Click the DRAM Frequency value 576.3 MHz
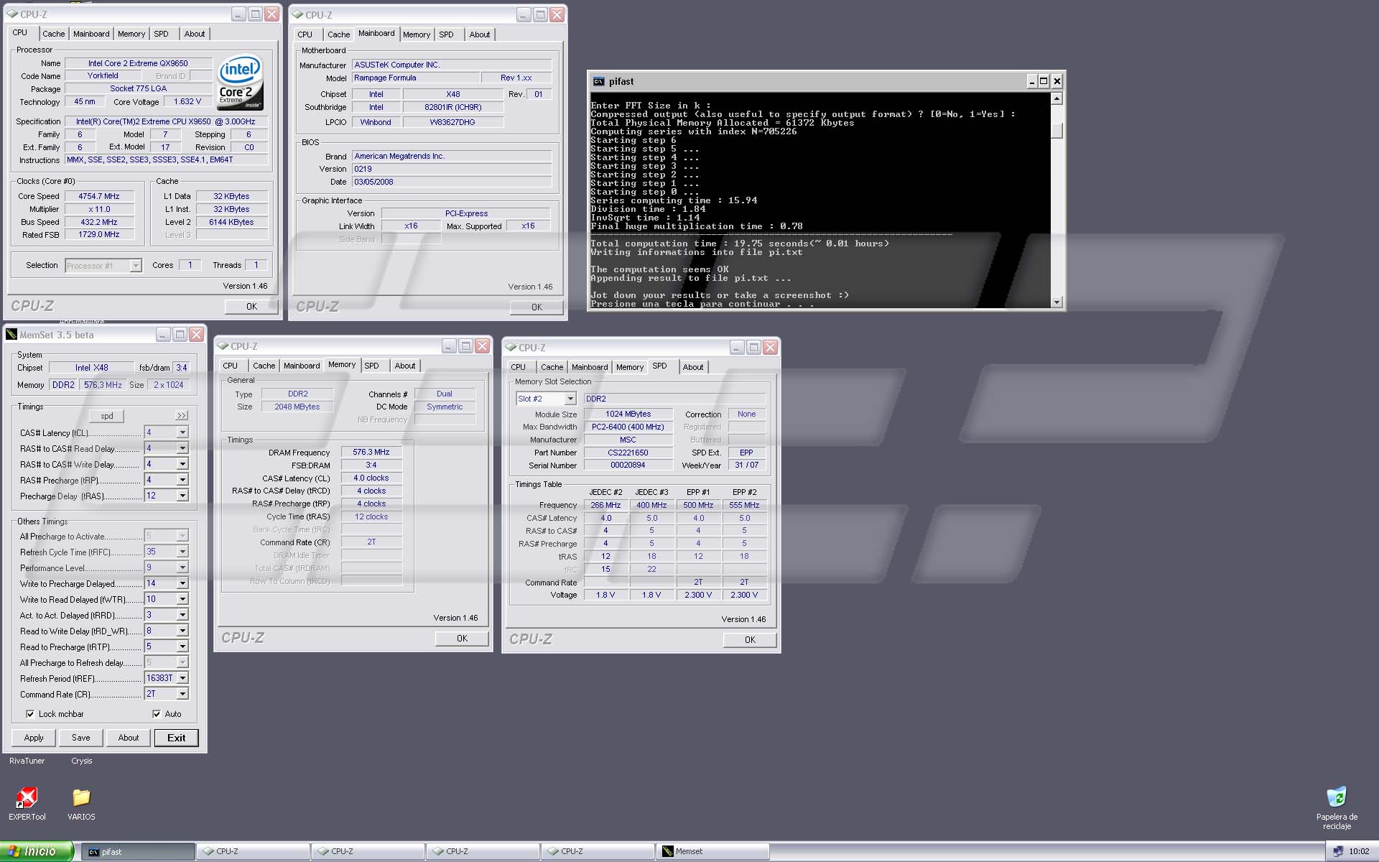Screen dimensions: 1379x862 (x=371, y=453)
